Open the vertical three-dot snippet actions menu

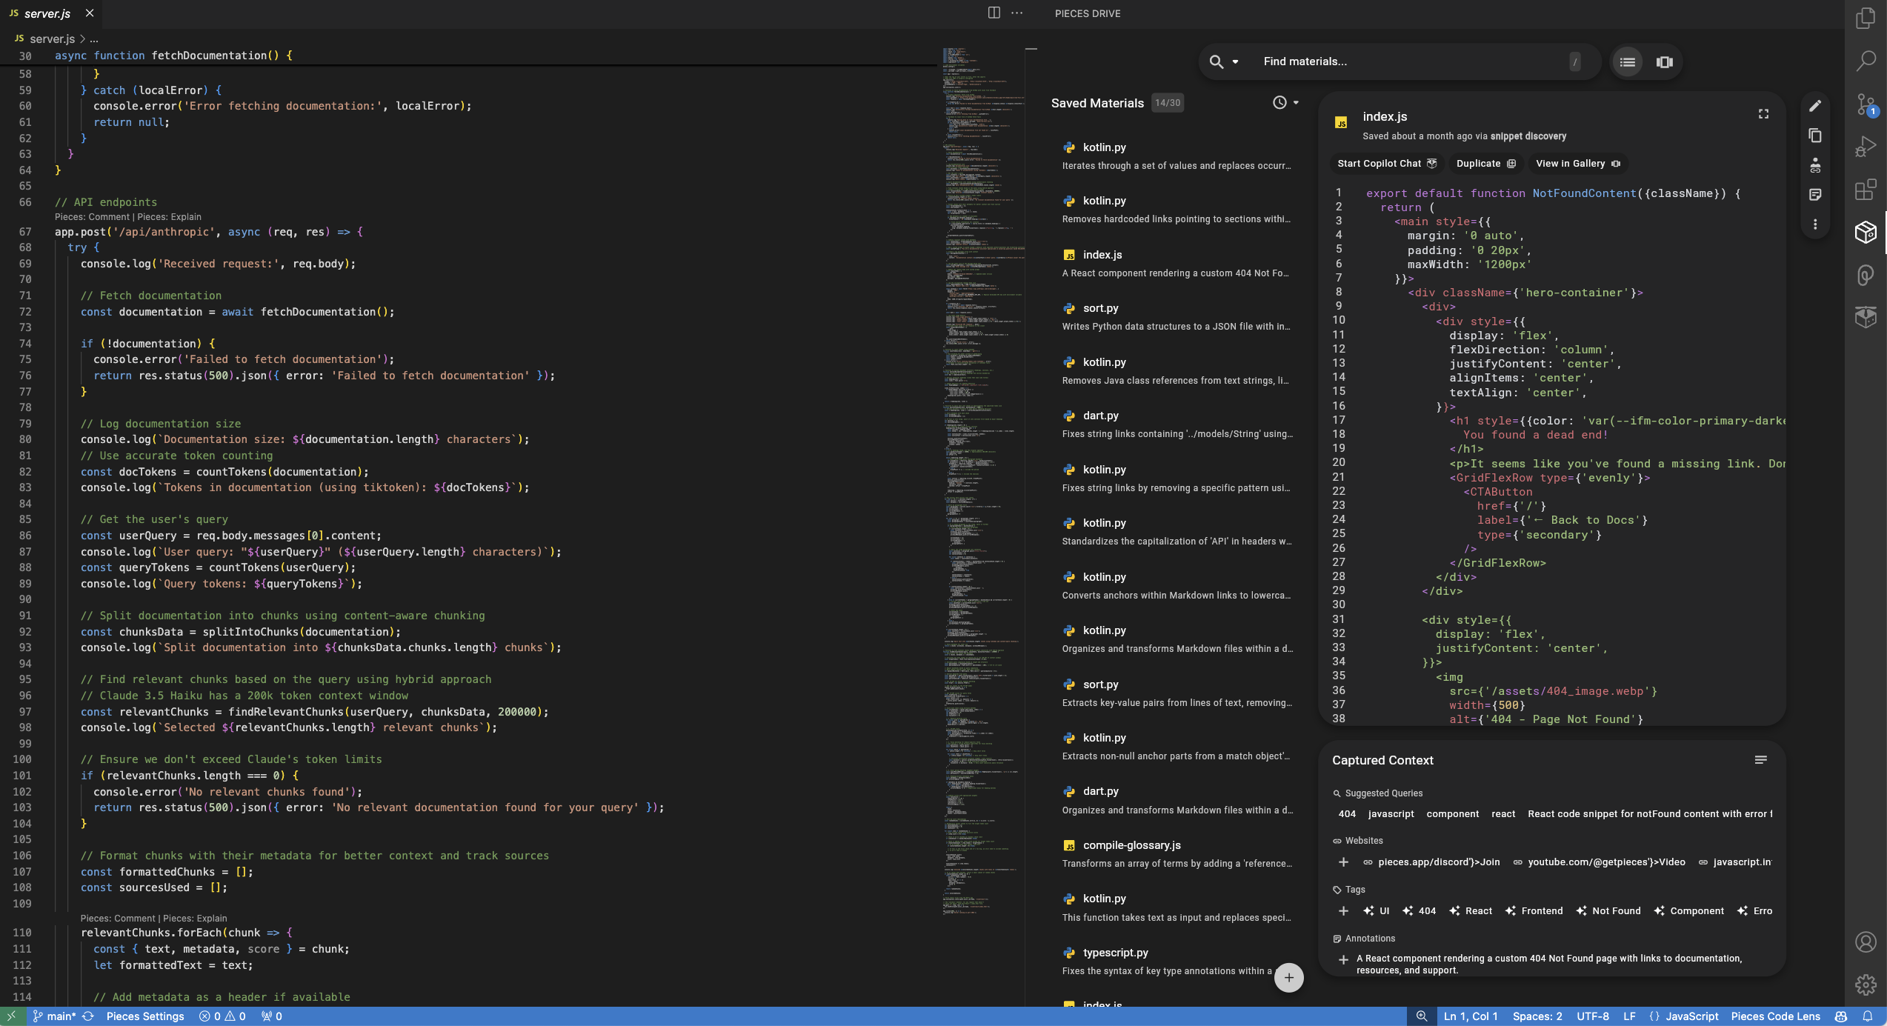(x=1815, y=224)
